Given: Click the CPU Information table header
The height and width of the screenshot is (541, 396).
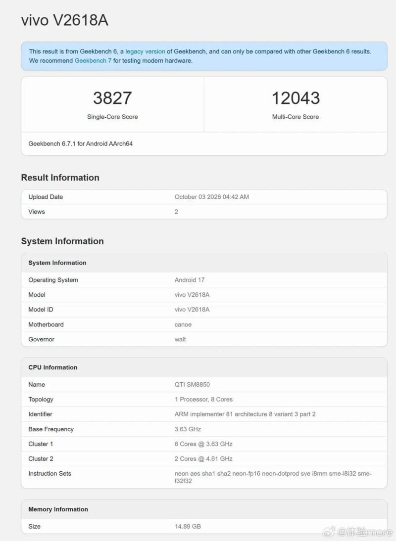Looking at the screenshot, I should coord(53,367).
